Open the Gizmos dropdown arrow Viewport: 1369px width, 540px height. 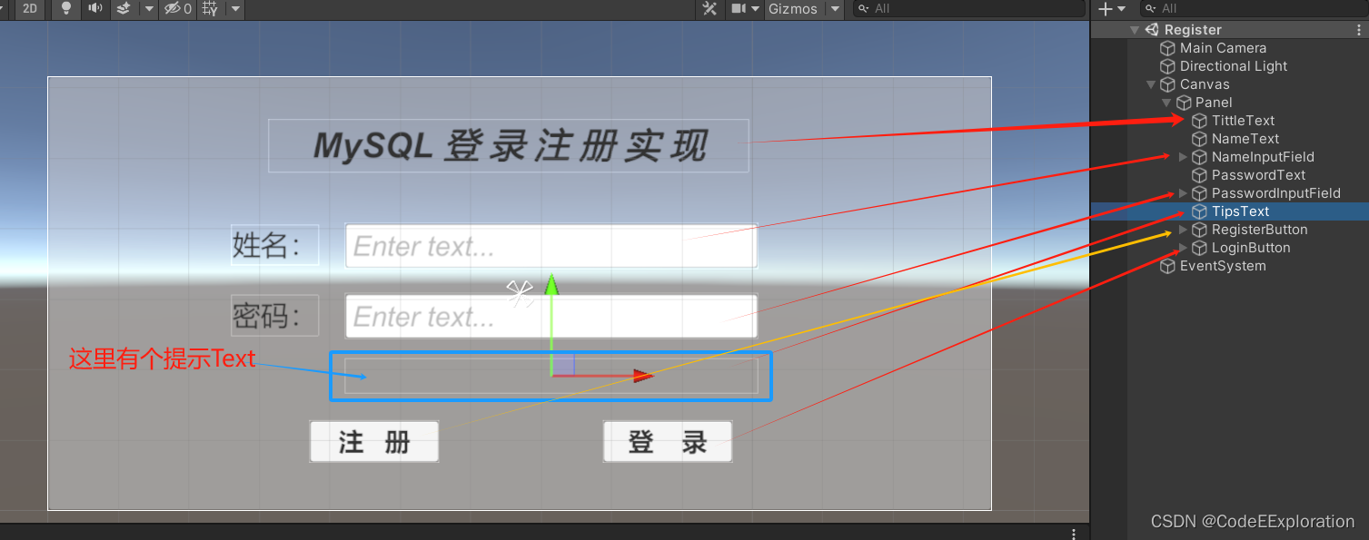pyautogui.click(x=833, y=9)
